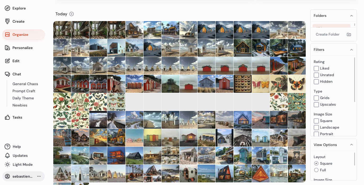364x185 pixels.
Task: Open a butterfly grid thumbnail
Action: click(242, 84)
